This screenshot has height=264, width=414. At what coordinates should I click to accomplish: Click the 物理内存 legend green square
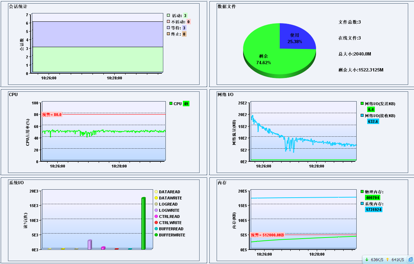point(362,192)
